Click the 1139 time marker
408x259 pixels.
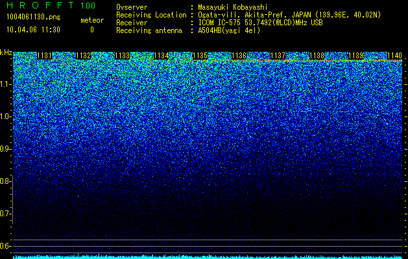355,56
